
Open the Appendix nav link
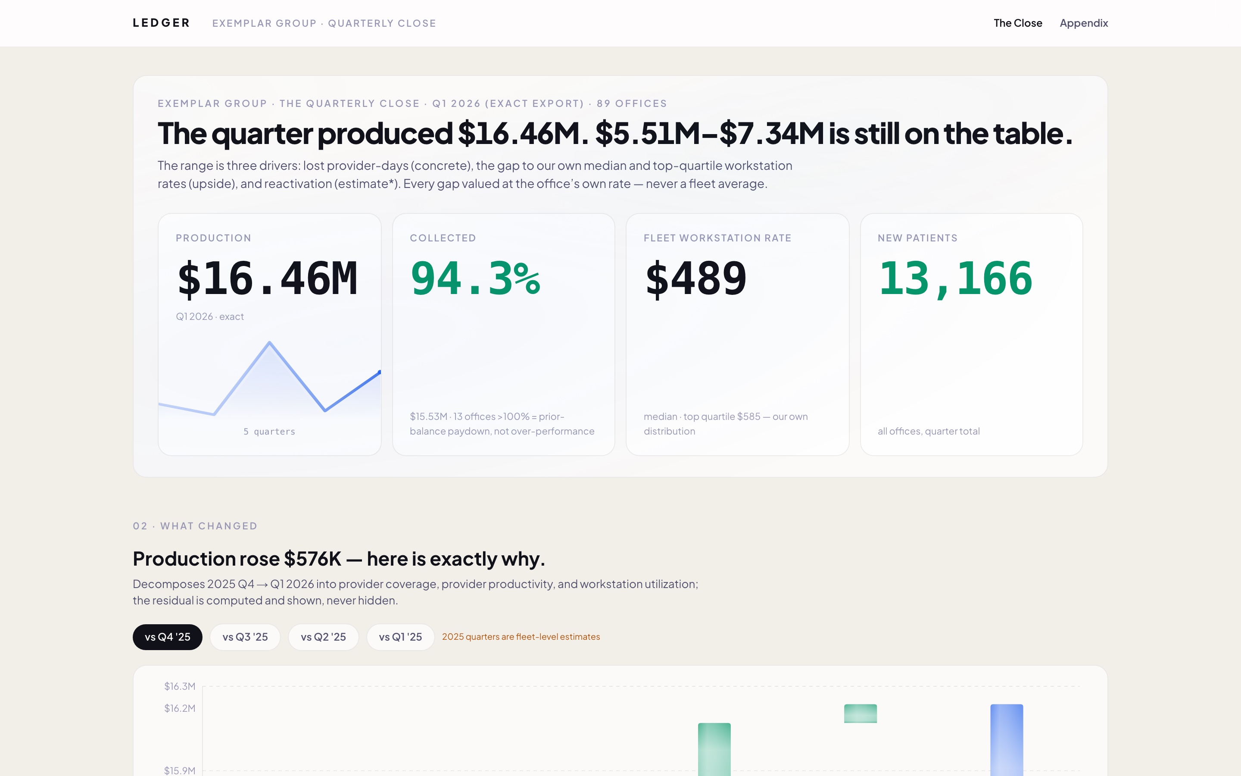click(x=1084, y=23)
